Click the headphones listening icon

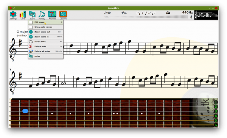click(x=168, y=13)
